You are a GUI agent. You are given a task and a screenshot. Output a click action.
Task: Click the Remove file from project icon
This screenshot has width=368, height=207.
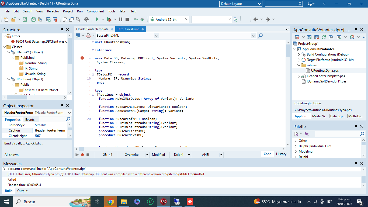[x=55, y=19]
